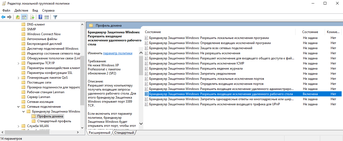Image resolution: width=343 pixels, height=141 pixels.
Task: Switch to the Стандартный tab
Action: (x=124, y=133)
